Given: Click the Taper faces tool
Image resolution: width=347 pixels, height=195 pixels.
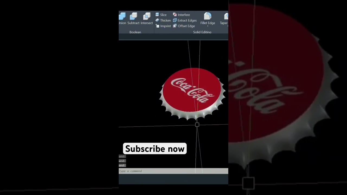Looking at the screenshot, I should (224, 19).
